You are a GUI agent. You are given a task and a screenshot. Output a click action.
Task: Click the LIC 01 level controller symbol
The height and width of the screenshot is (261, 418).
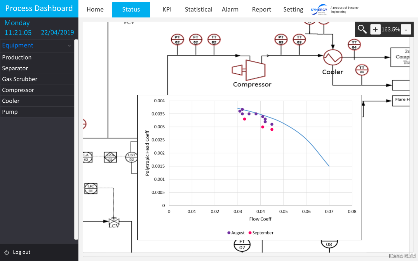point(91,188)
